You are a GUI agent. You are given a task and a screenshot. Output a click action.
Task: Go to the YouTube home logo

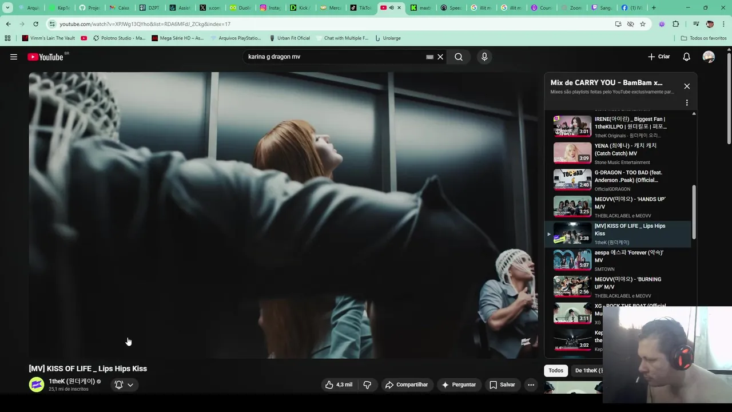tap(45, 57)
